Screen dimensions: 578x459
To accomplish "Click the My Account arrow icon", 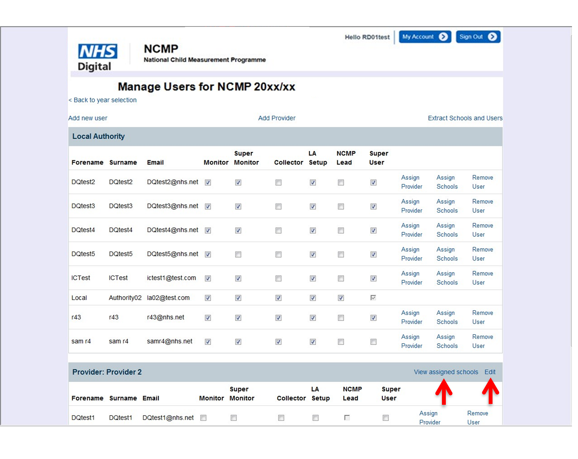I will (443, 37).
